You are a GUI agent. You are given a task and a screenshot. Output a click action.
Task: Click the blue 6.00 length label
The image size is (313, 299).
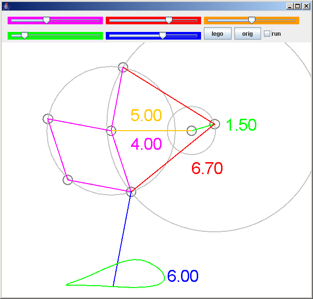coord(182,276)
